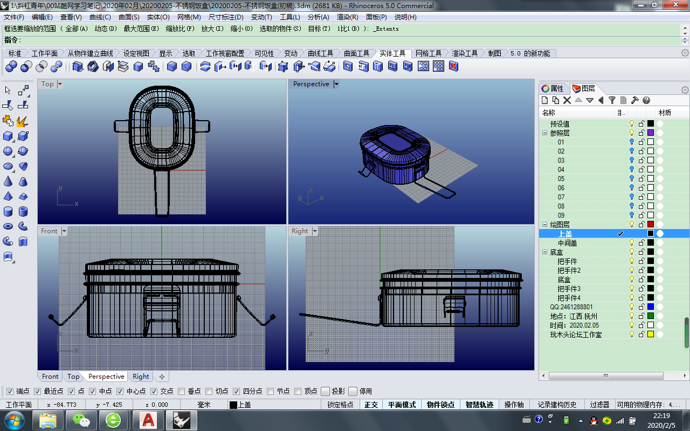The image size is (690, 431).
Task: Switch to the 网格工具 toolbar tab
Action: point(429,53)
